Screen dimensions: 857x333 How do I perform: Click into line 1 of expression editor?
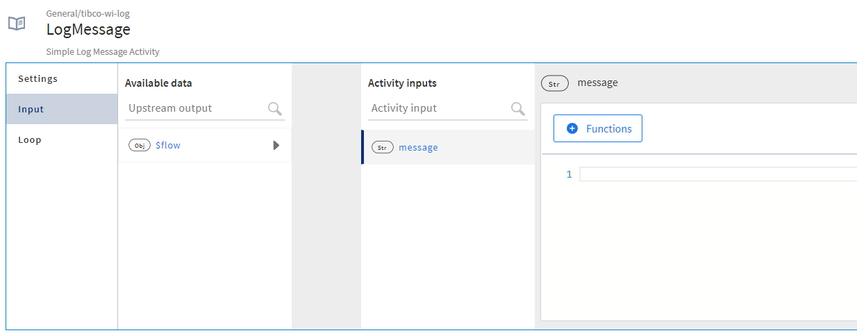(715, 174)
